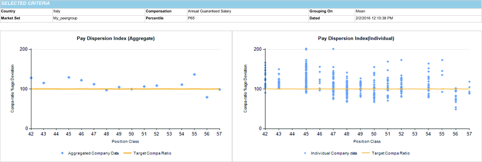Image resolution: width=482 pixels, height=162 pixels.
Task: Select the 'Percentile' criteria label
Action: (155, 18)
